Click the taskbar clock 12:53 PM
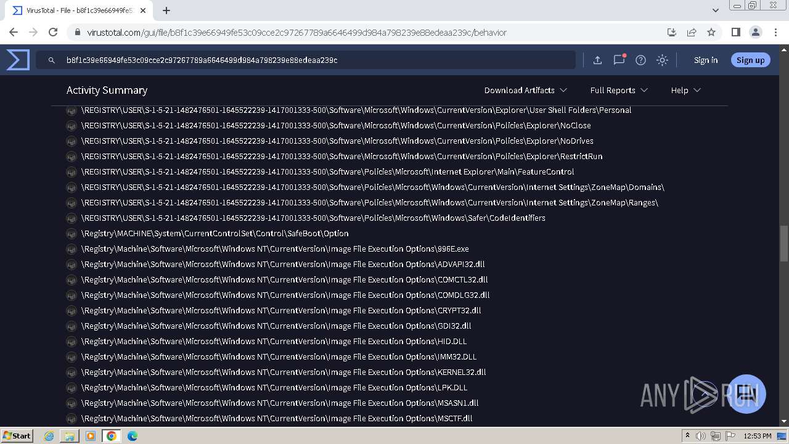 pyautogui.click(x=758, y=436)
